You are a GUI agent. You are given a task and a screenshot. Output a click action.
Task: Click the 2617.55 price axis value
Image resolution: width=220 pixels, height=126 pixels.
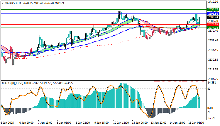[x=213, y=69]
